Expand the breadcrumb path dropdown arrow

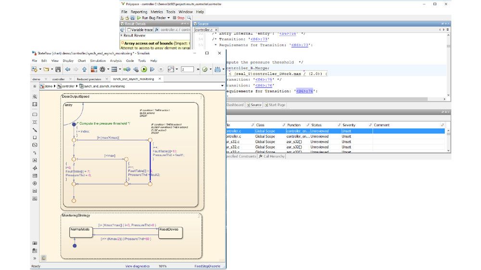(x=222, y=86)
